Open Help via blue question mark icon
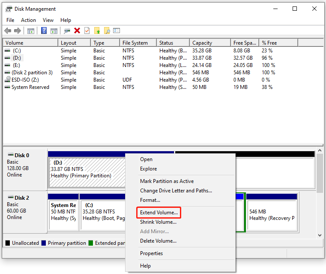 [x=44, y=30]
